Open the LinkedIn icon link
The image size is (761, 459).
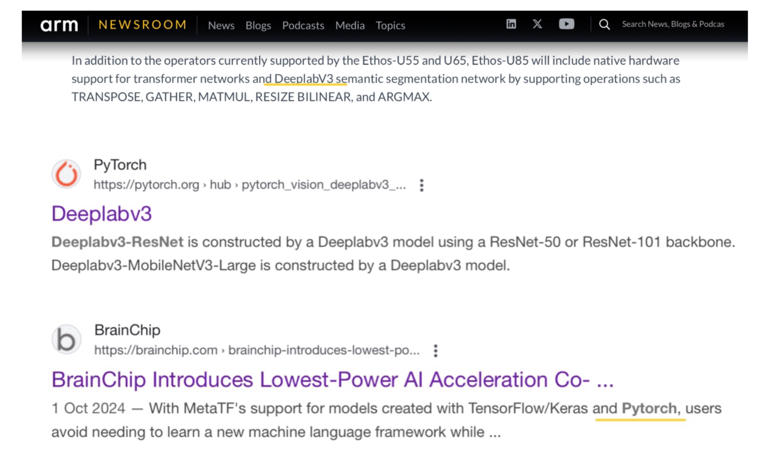[x=511, y=24]
